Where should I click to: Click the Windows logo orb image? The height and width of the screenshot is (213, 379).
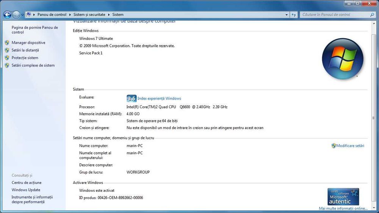click(x=343, y=59)
